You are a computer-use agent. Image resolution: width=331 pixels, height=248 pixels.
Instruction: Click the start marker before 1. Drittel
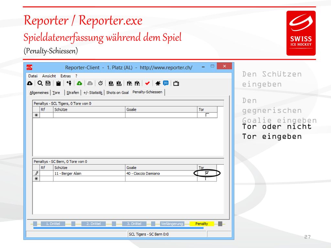coord(35,224)
